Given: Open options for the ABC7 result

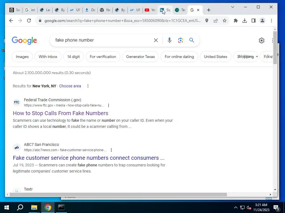Looking at the screenshot, I should 111,150.
